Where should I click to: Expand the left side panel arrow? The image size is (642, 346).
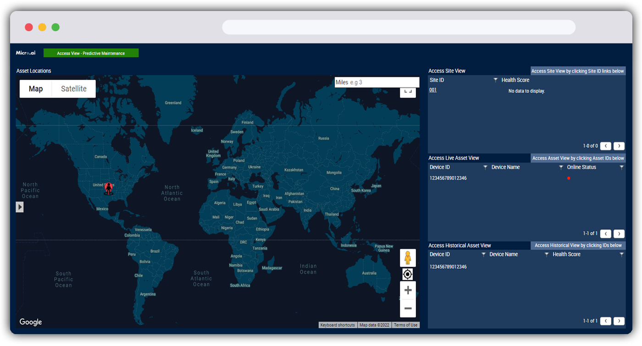pos(20,207)
